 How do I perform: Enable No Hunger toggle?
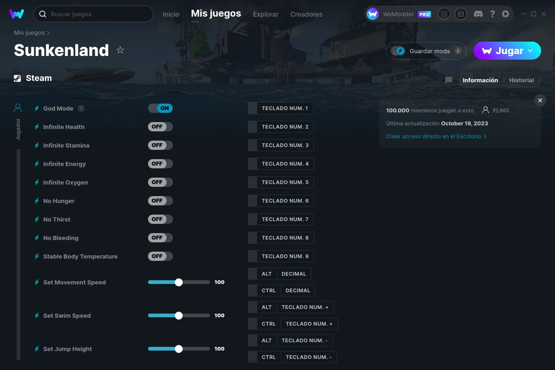[160, 201]
